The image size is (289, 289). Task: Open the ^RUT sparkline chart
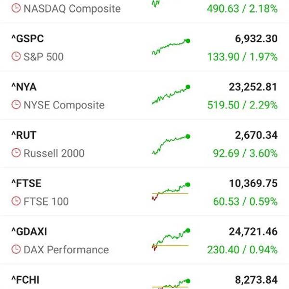pos(171,144)
